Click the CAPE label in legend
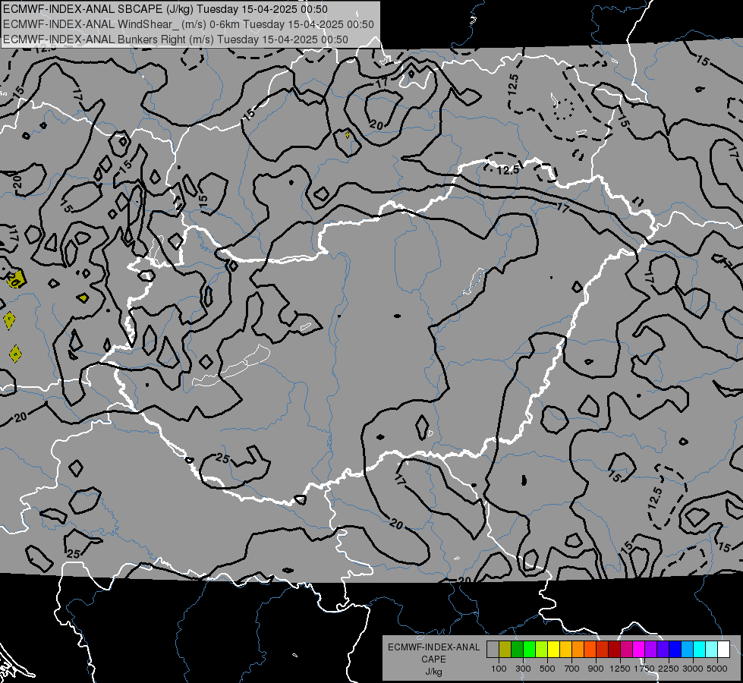743x683 pixels. coord(433,659)
